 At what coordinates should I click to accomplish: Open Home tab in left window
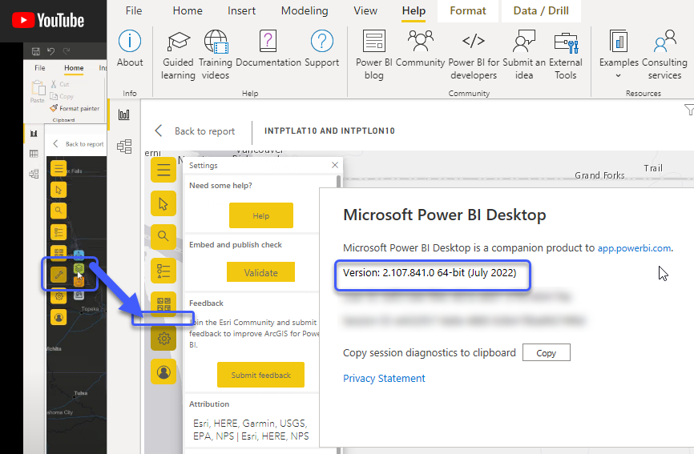click(74, 67)
